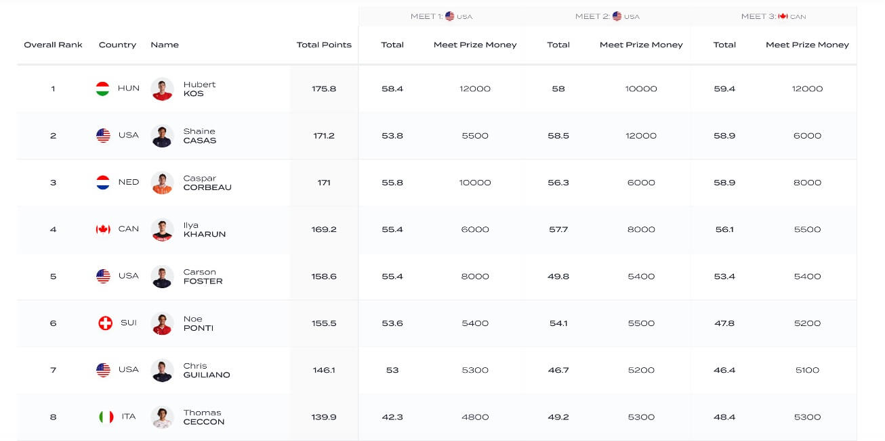Sort by Total Points column header
This screenshot has height=441, width=885.
point(324,45)
